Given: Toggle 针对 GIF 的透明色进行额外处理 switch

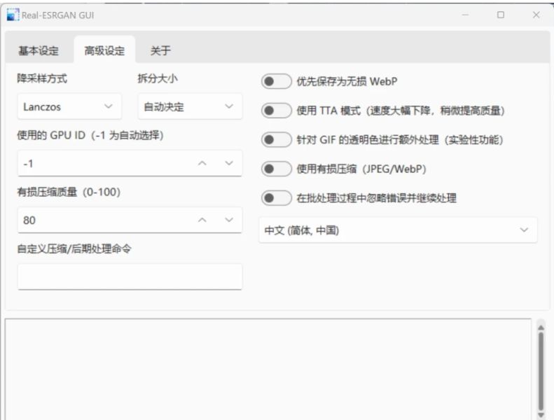Looking at the screenshot, I should tap(276, 139).
